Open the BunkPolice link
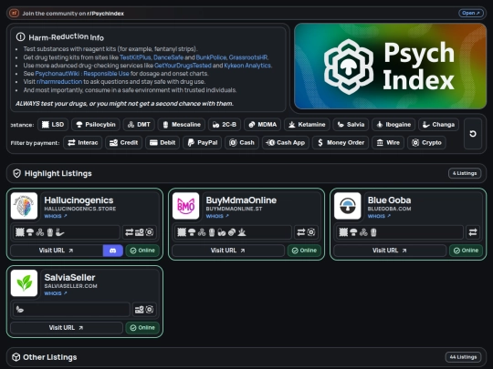 click(211, 57)
